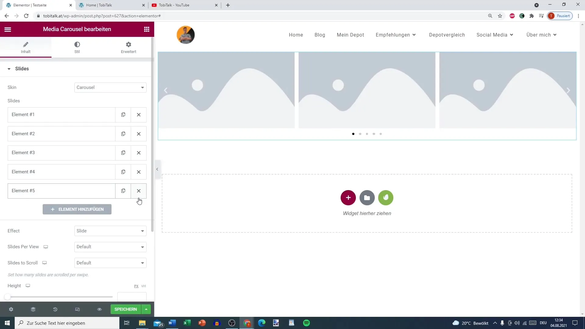Viewport: 585px width, 329px height.
Task: Open the widgets grid panel
Action: tap(147, 29)
